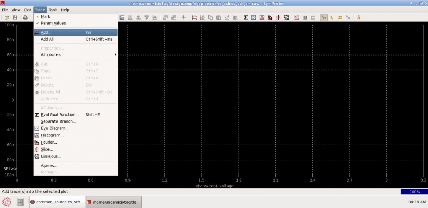The height and width of the screenshot is (208, 428).
Task: Click the Save toolbar icon
Action: pyautogui.click(x=15, y=17)
